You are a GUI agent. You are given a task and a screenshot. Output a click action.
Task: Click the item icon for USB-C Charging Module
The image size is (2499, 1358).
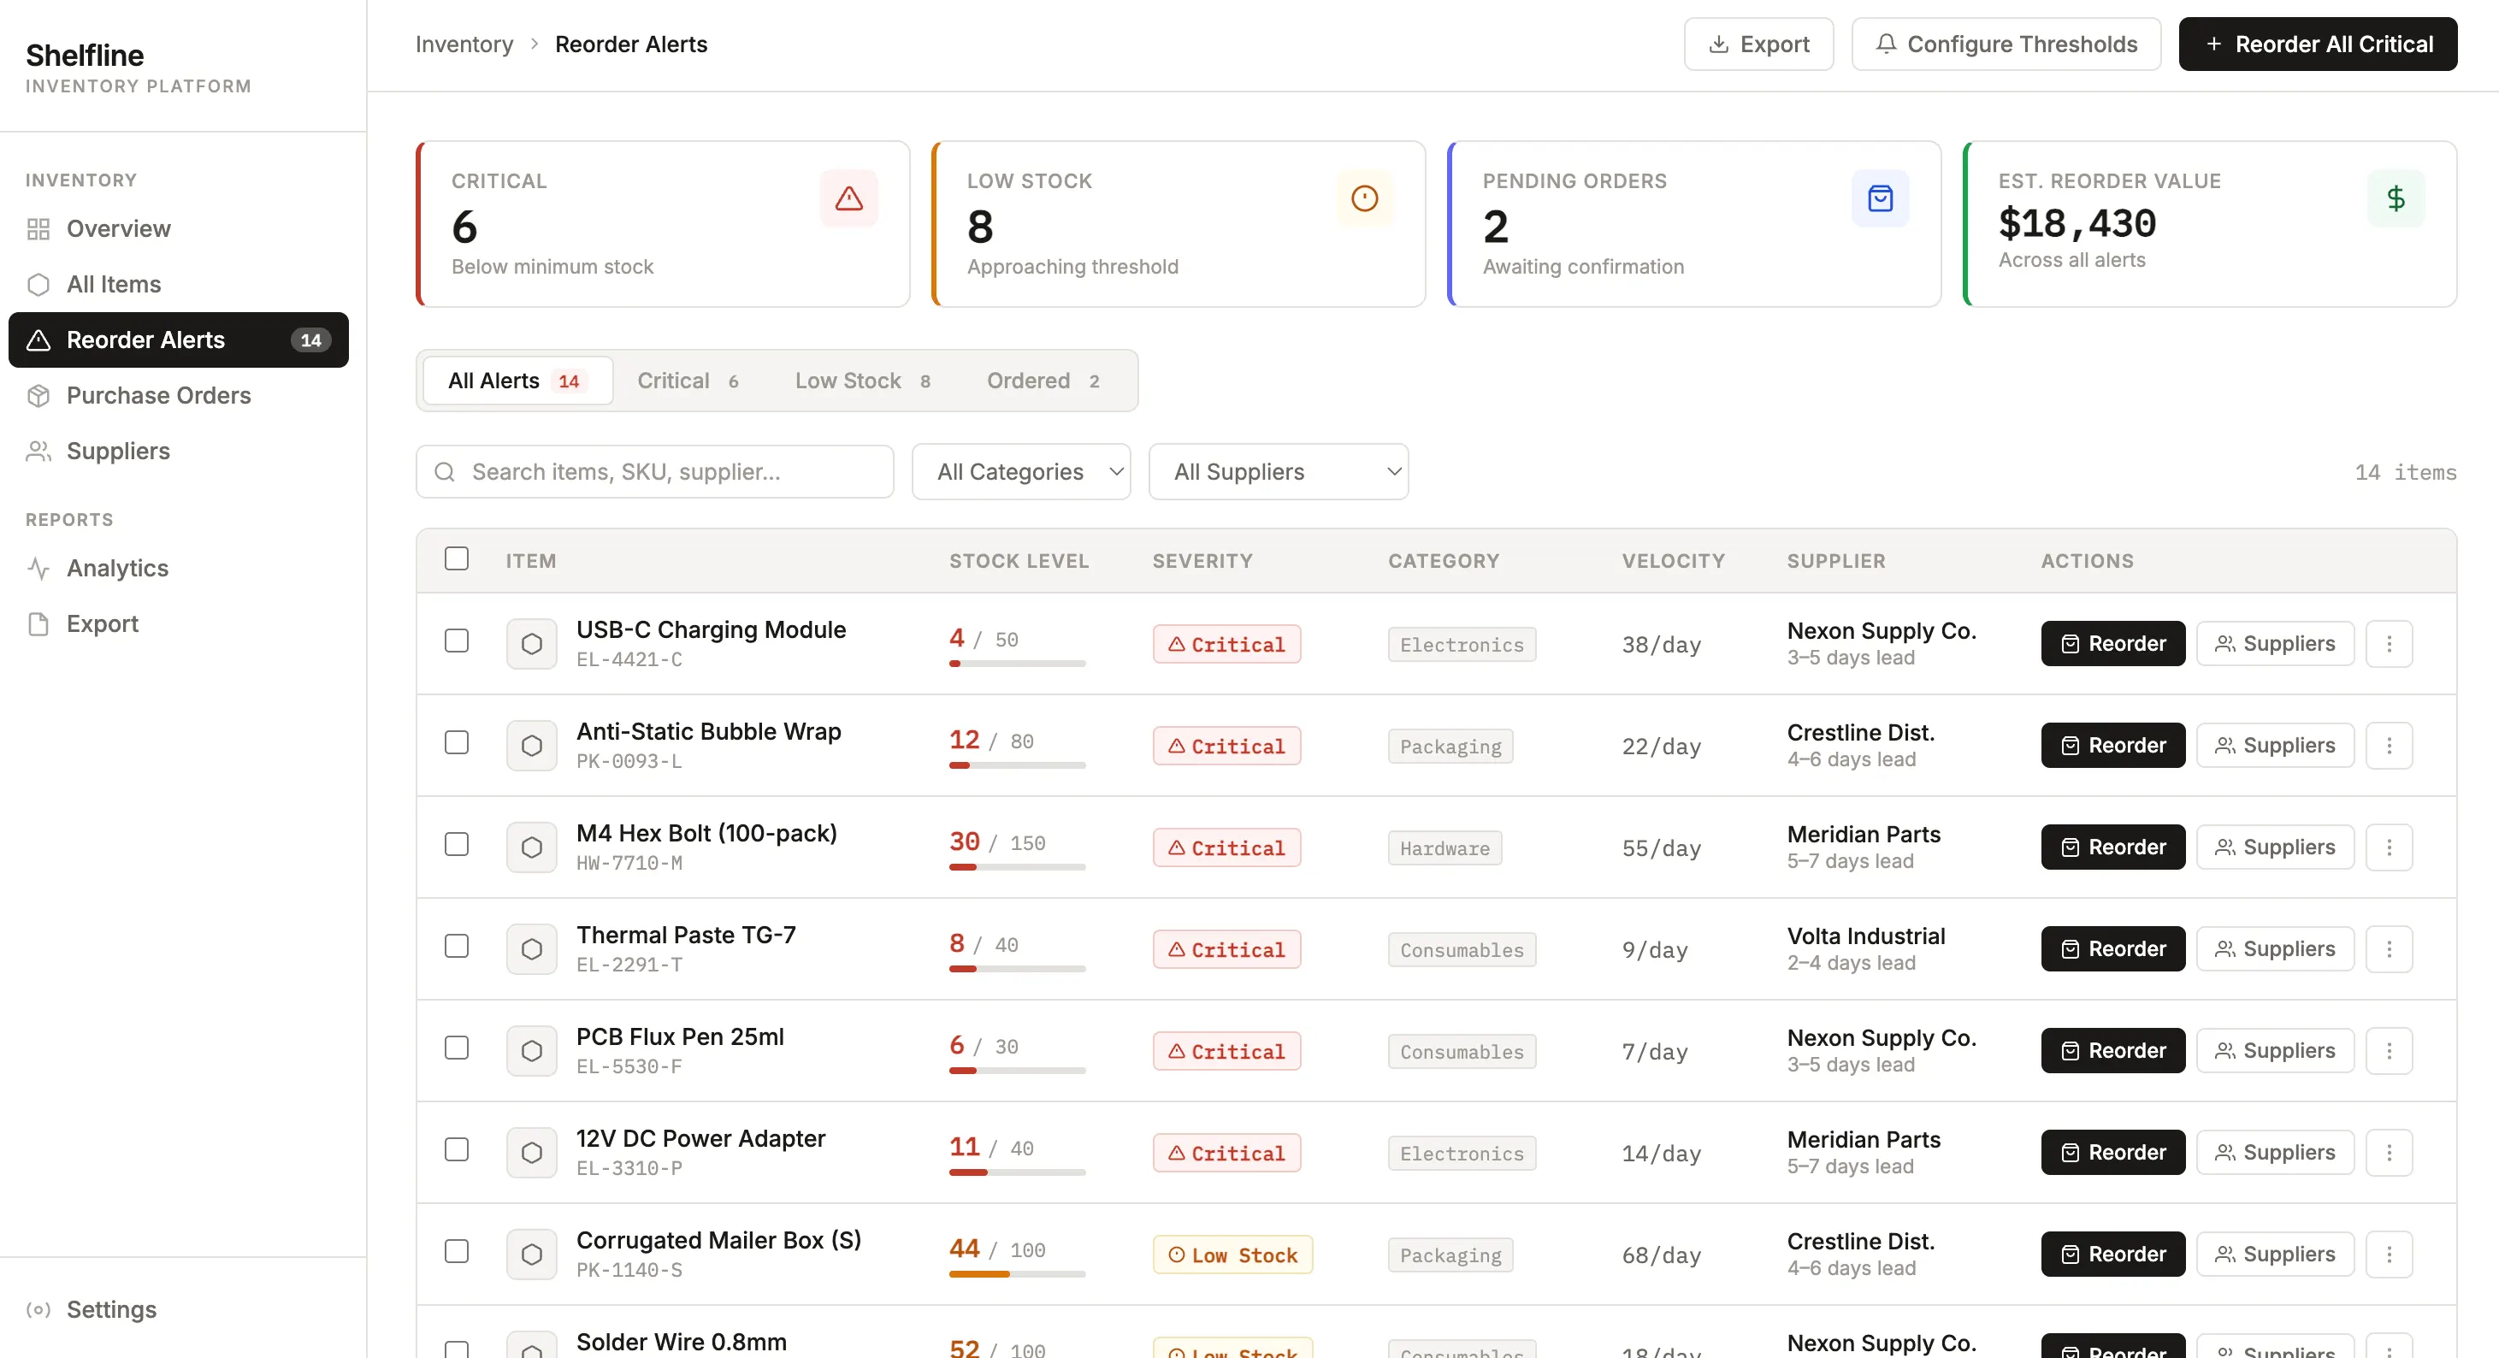pyautogui.click(x=532, y=644)
